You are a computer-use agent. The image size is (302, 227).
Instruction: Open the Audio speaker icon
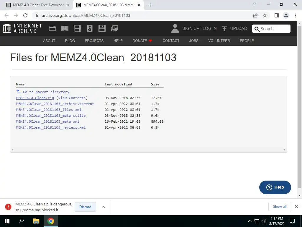(x=90, y=28)
